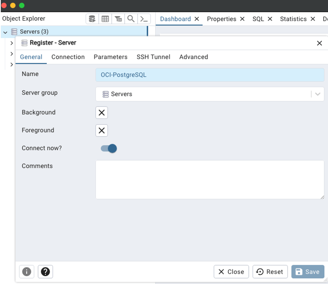Open the Filtered Rows tool icon
Image resolution: width=328 pixels, height=284 pixels.
click(118, 18)
